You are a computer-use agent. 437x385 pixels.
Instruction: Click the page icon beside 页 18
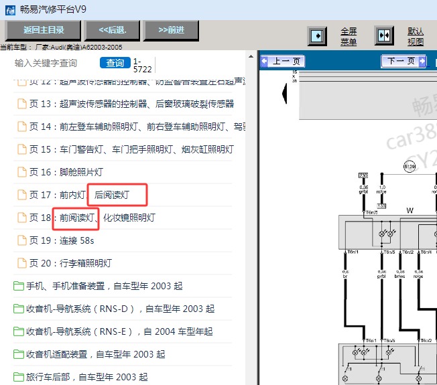(x=22, y=218)
